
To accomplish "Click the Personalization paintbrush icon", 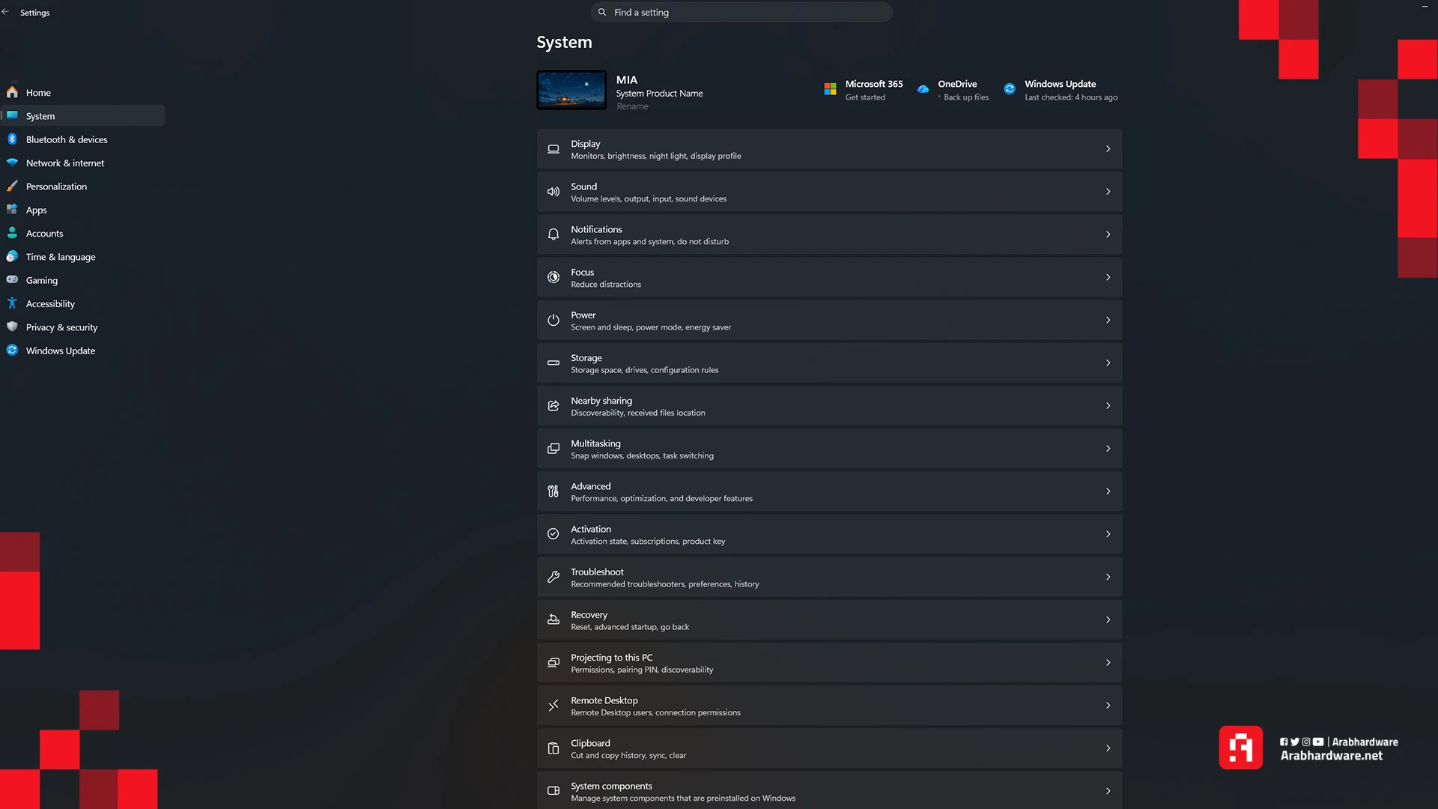I will click(12, 186).
